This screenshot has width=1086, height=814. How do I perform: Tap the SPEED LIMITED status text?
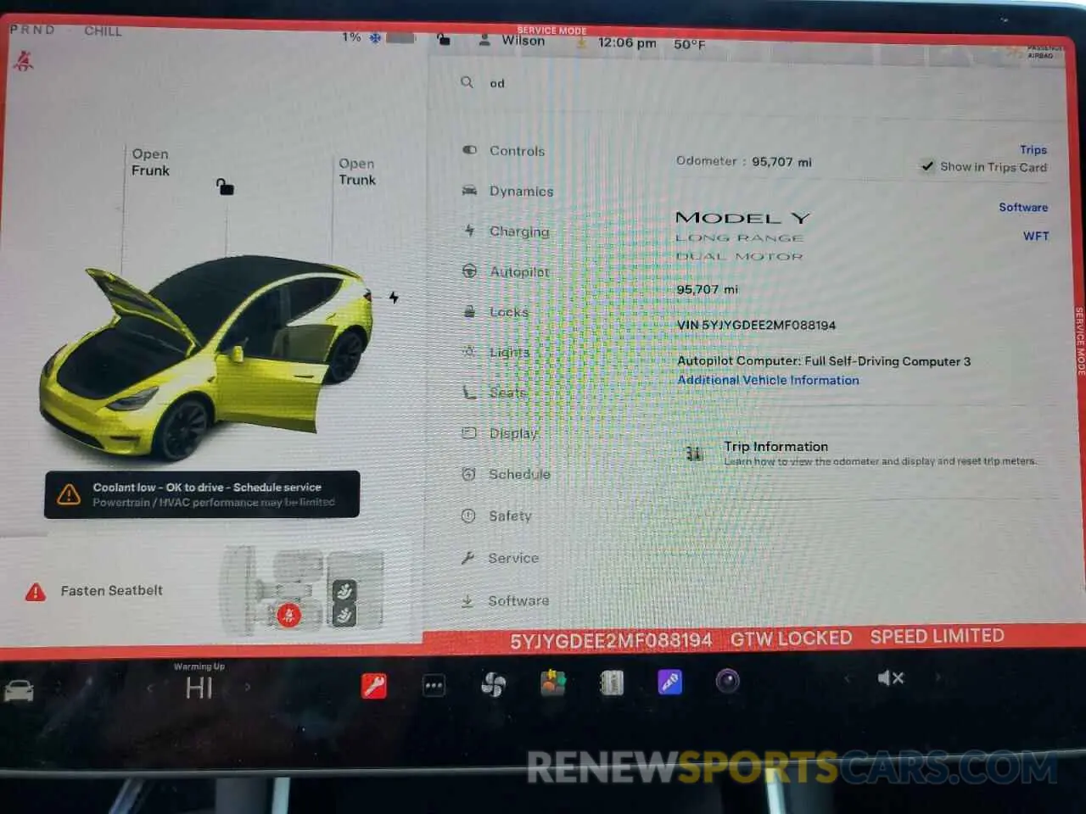coord(937,636)
